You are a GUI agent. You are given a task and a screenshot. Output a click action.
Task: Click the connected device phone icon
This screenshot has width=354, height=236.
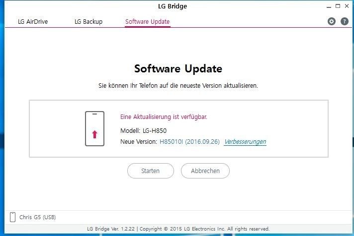13,217
